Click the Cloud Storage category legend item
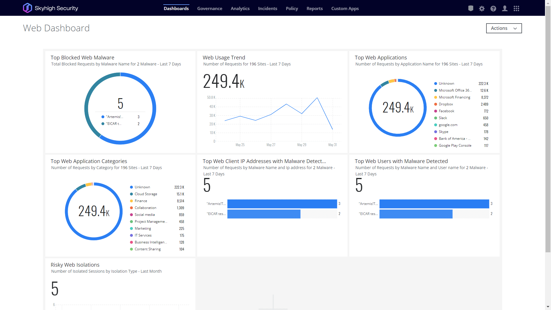 coord(146,194)
